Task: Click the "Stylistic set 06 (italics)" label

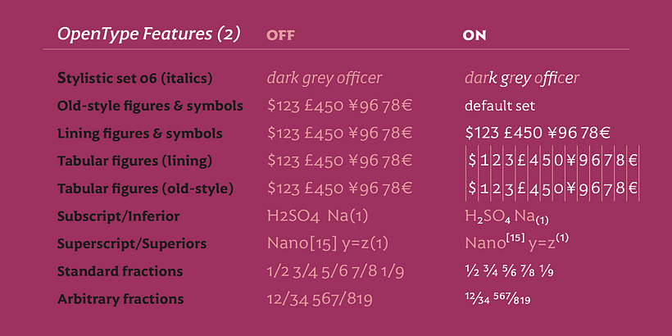Action: click(x=135, y=79)
